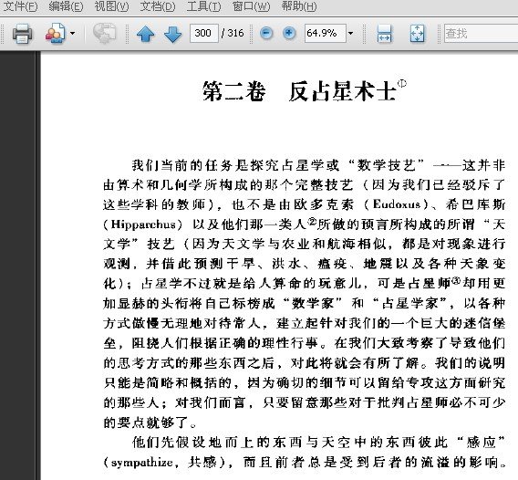Open the 帮助(H) menu

(x=298, y=6)
